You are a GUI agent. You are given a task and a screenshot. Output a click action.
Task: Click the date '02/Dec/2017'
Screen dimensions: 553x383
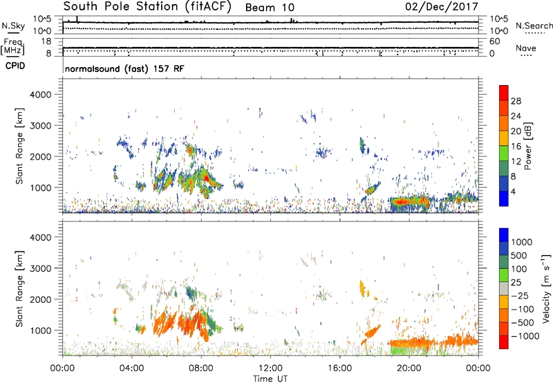coord(441,7)
